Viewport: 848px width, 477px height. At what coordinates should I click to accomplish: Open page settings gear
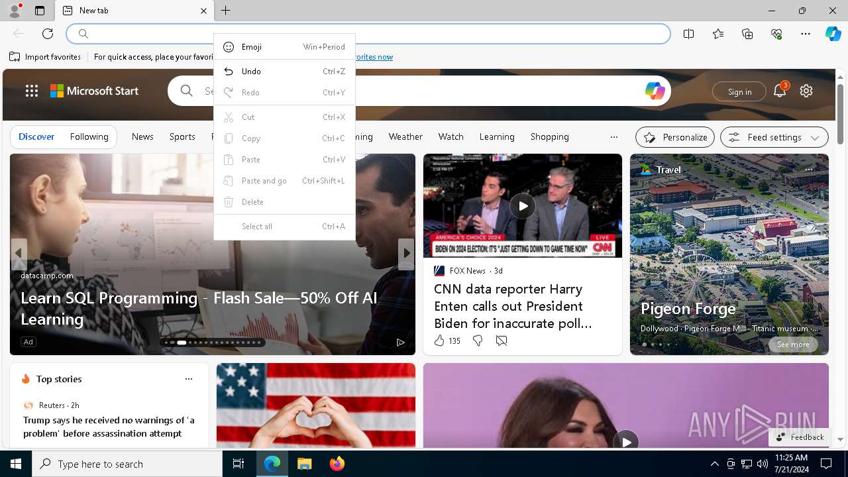tap(806, 91)
